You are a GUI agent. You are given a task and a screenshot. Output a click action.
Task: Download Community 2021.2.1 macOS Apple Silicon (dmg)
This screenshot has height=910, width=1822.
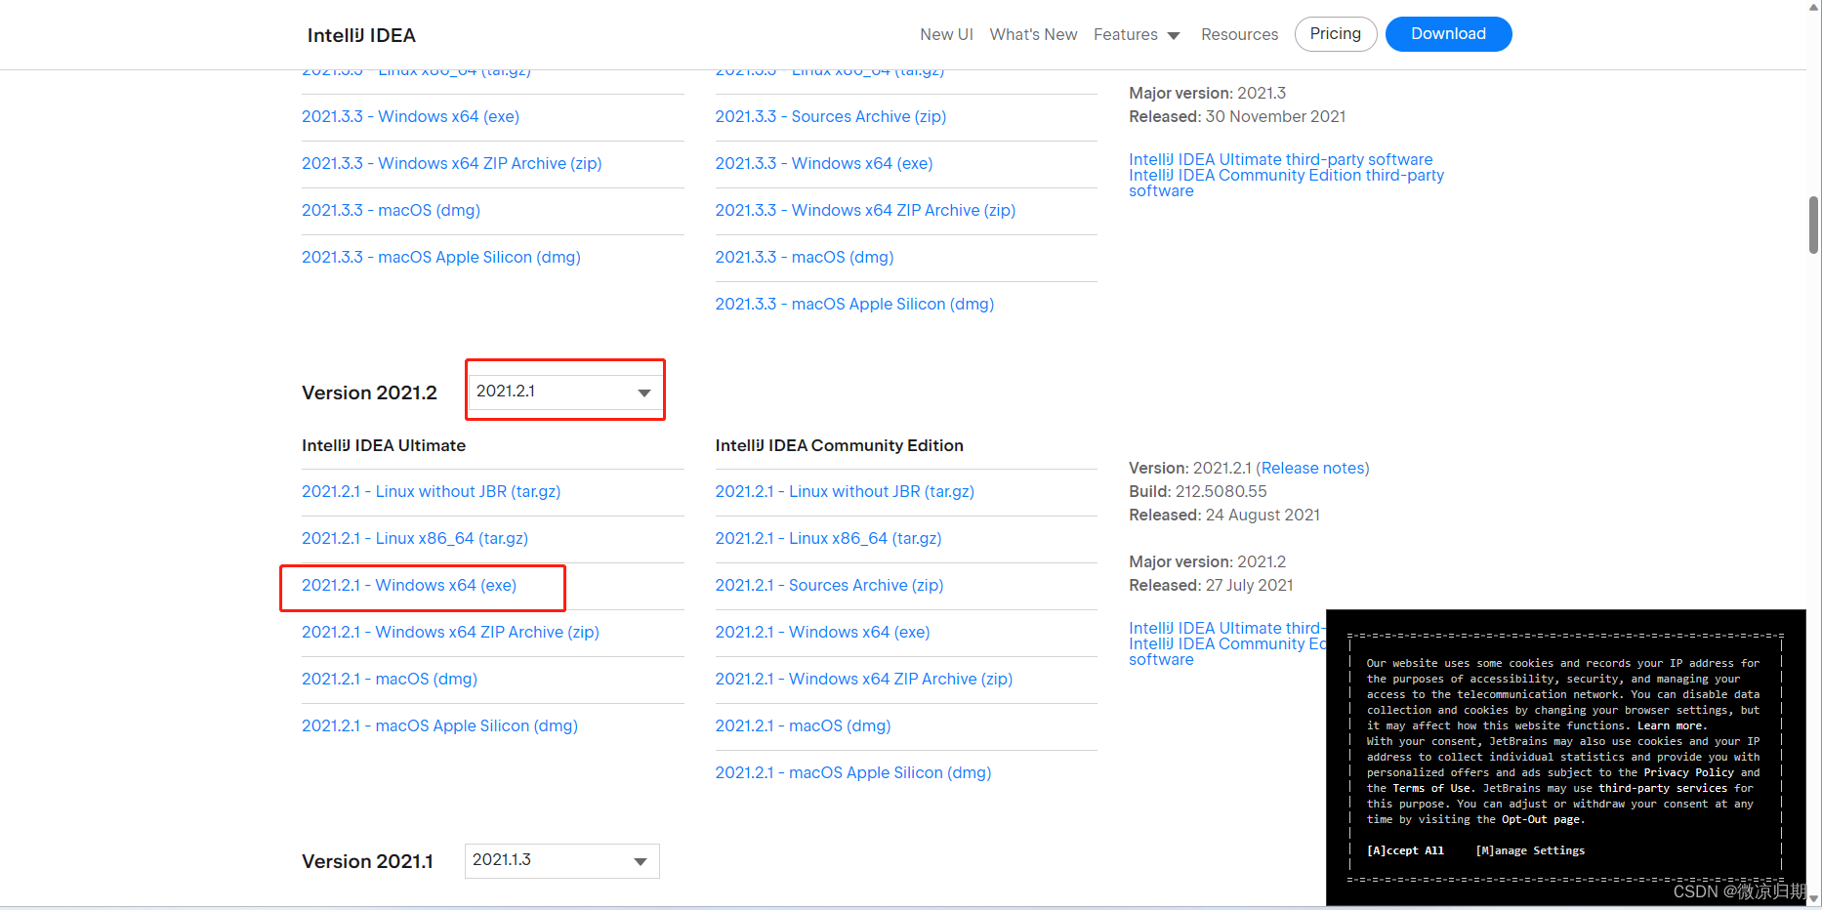pyautogui.click(x=853, y=772)
